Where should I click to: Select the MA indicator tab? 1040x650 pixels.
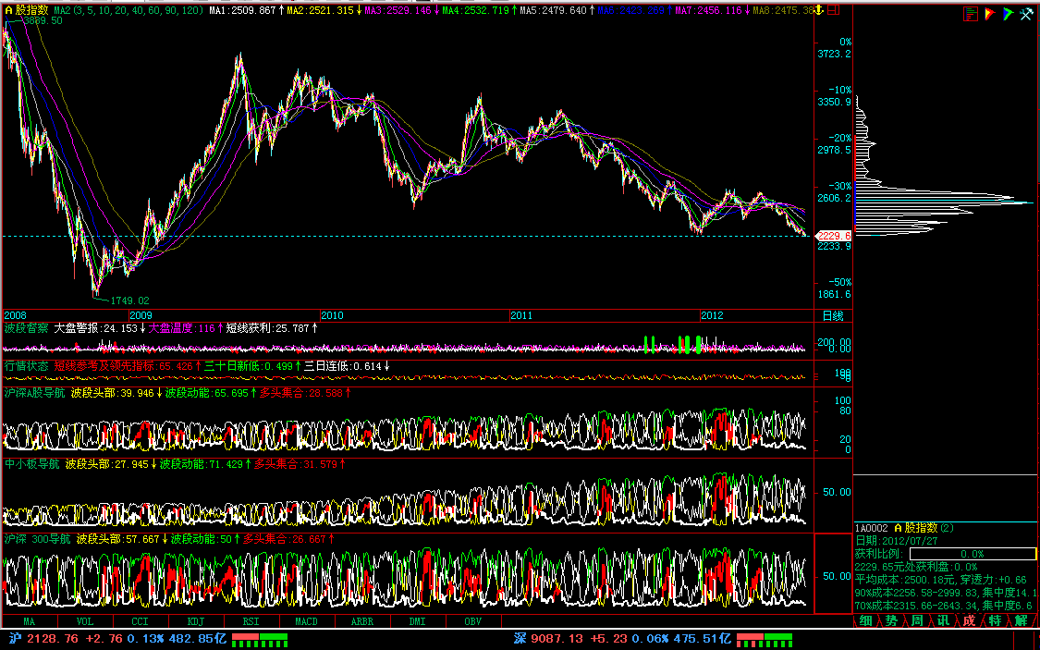pos(30,621)
